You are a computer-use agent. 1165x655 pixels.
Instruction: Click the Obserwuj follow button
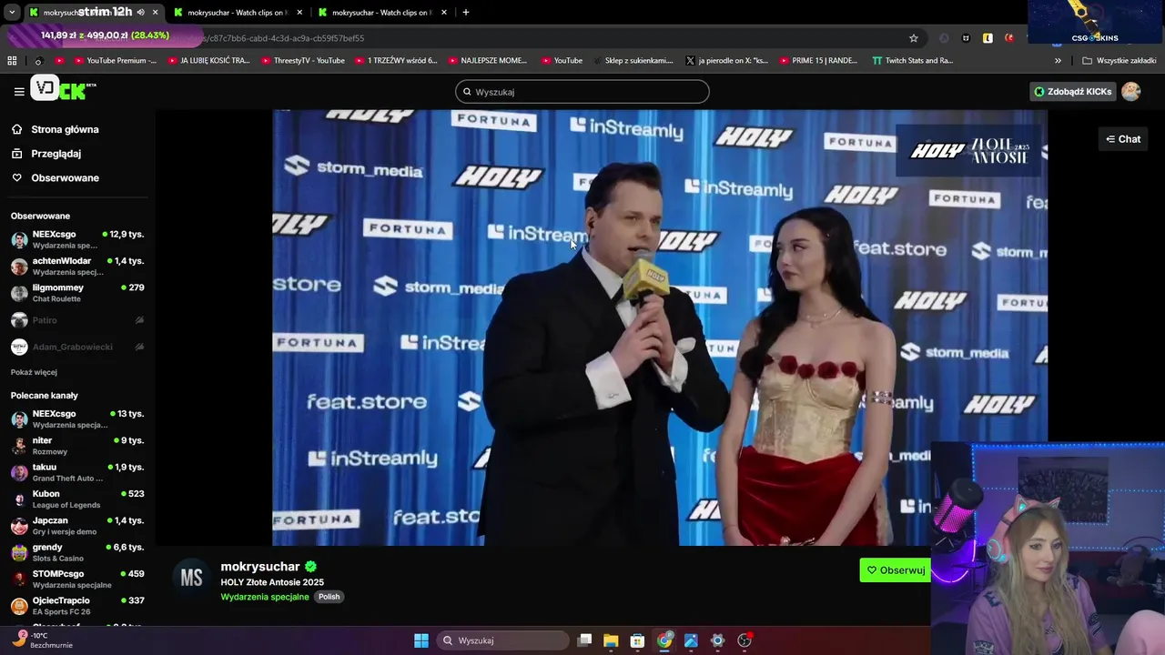point(895,570)
